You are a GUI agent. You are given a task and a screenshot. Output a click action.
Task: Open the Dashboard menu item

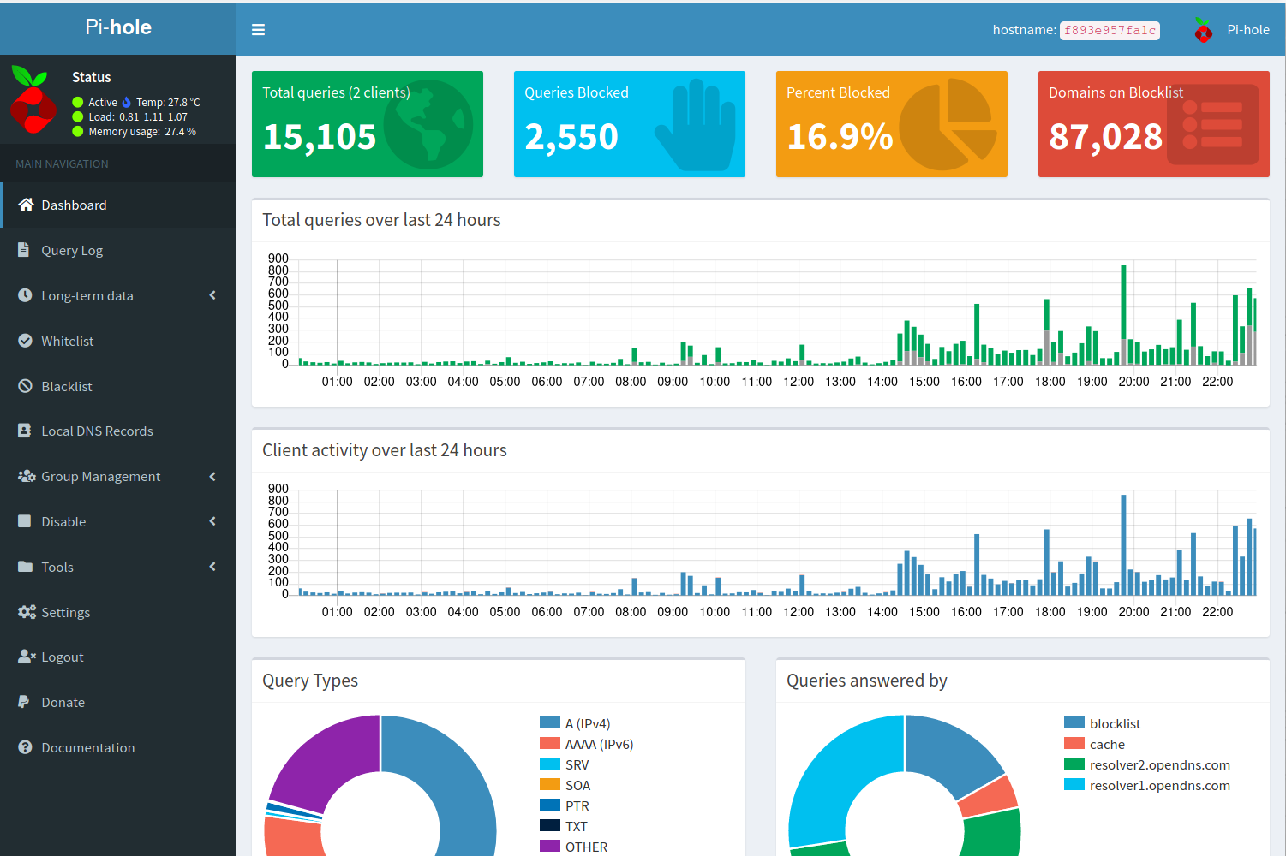[x=74, y=205]
